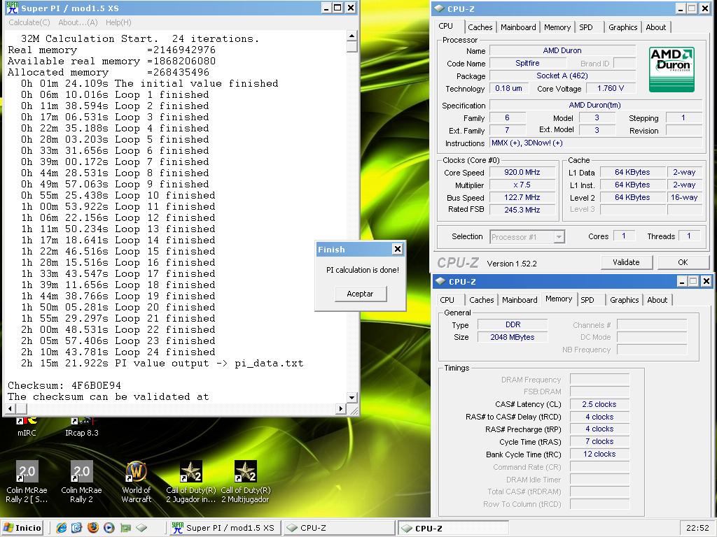Screen dimensions: 717x537
Task: Click the OK button in CPU-Z
Action: click(683, 262)
